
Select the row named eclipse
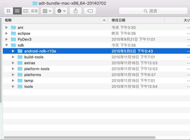pyautogui.click(x=96, y=33)
